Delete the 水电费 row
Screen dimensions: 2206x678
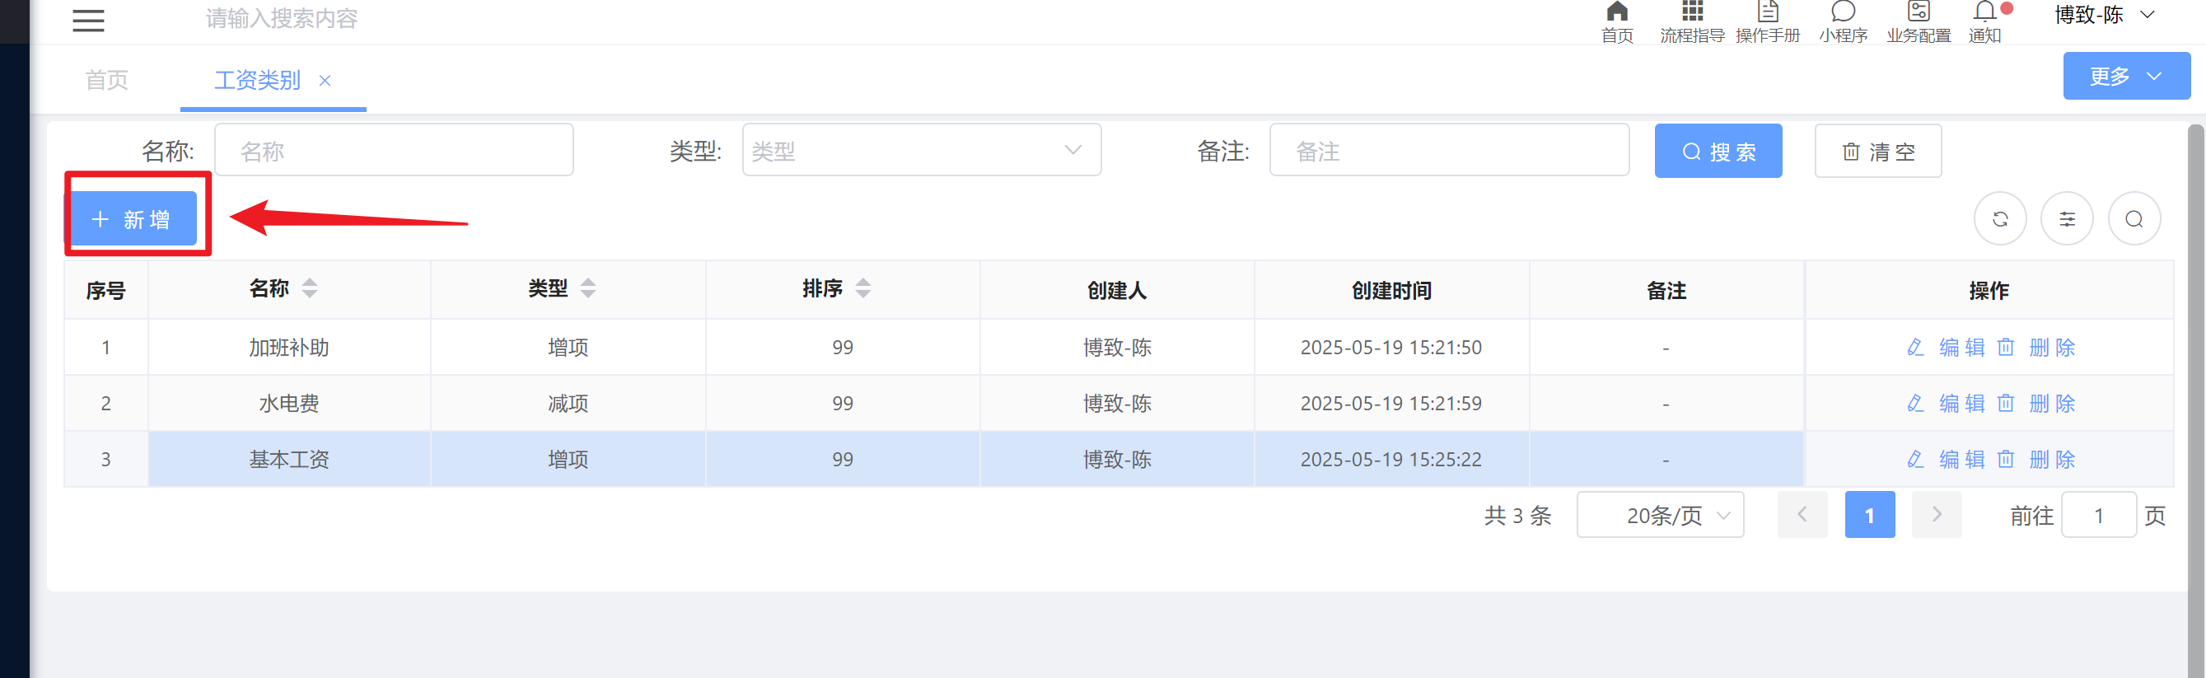[2036, 403]
